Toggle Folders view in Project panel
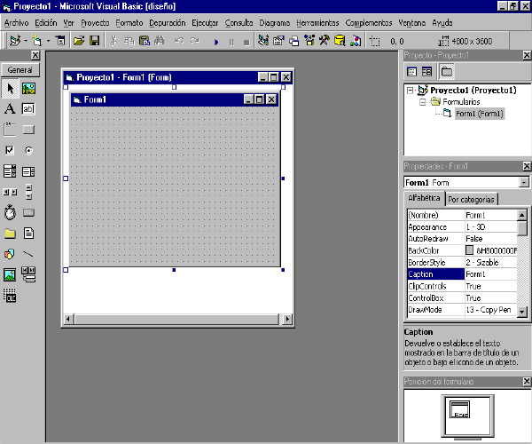Image resolution: width=532 pixels, height=444 pixels. click(x=447, y=72)
